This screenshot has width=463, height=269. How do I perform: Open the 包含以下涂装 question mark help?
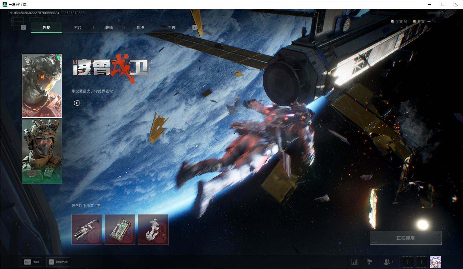[98, 206]
